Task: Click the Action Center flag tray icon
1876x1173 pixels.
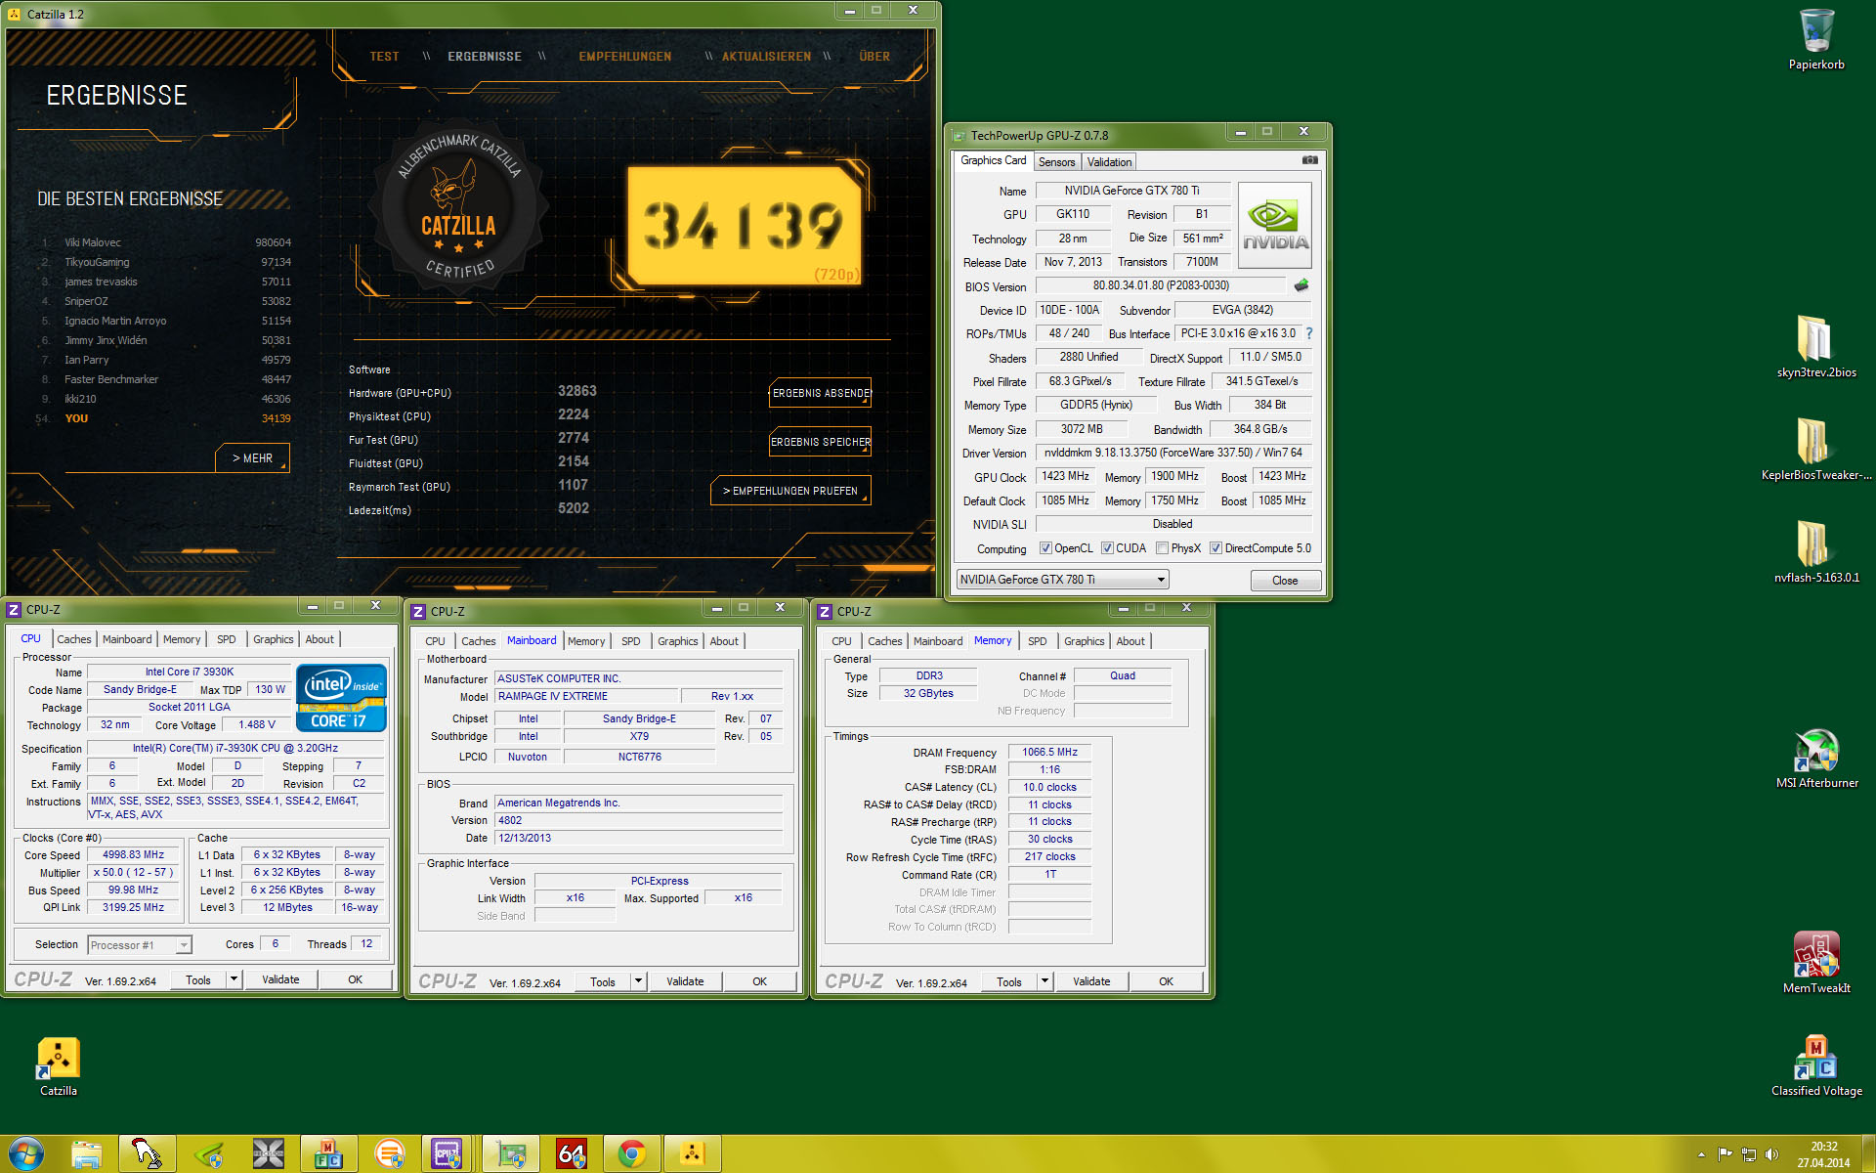Action: [1725, 1154]
